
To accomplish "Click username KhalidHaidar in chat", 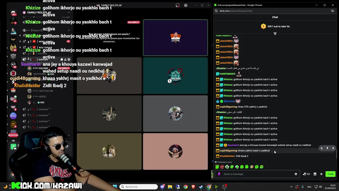I will 227,156.
